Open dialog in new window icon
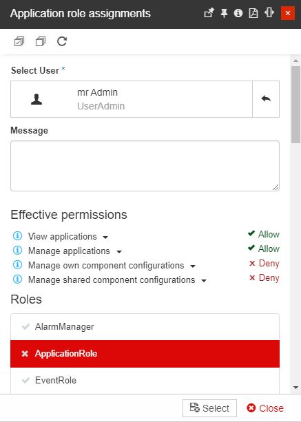The height and width of the screenshot is (422, 301). [x=209, y=13]
